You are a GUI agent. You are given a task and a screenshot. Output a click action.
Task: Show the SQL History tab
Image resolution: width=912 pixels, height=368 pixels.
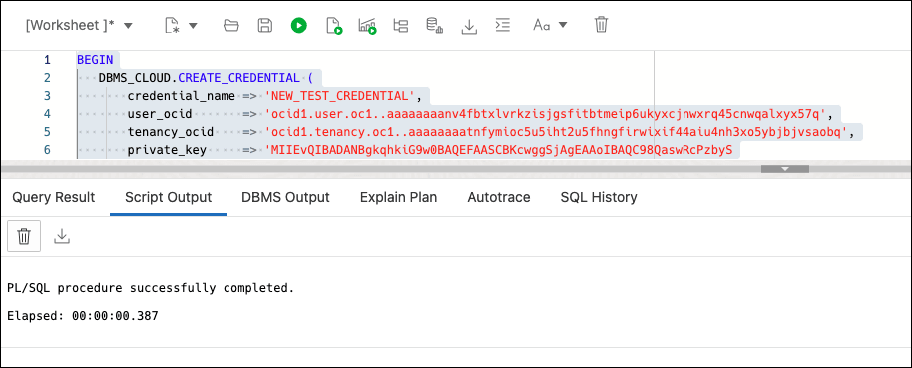pos(599,197)
